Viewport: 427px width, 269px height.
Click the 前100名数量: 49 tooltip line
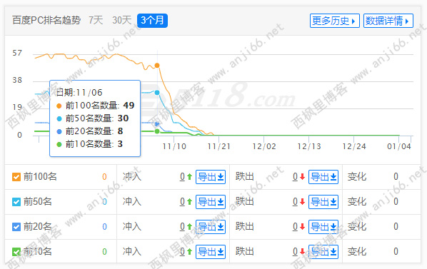95,106
